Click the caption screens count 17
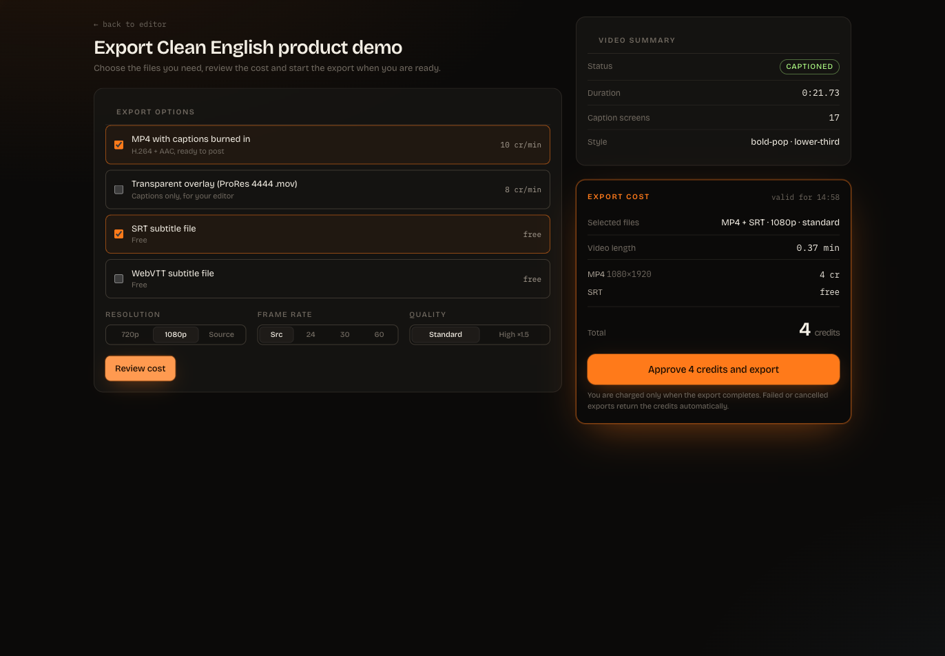The height and width of the screenshot is (656, 945). coord(834,118)
